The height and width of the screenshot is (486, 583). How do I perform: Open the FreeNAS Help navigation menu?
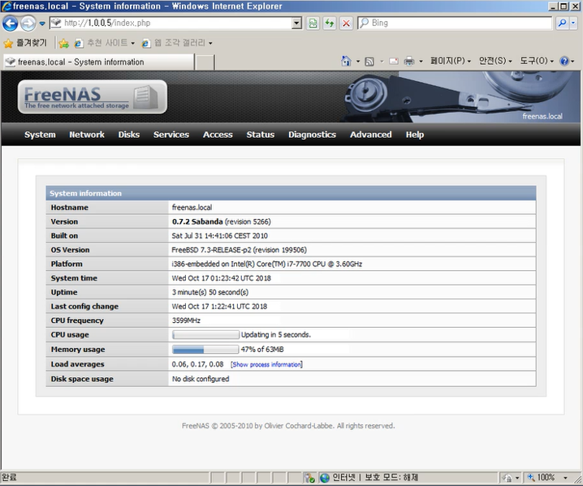coord(415,135)
